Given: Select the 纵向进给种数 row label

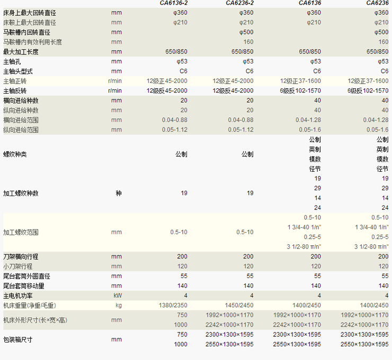Looking at the screenshot, I should tap(21, 110).
